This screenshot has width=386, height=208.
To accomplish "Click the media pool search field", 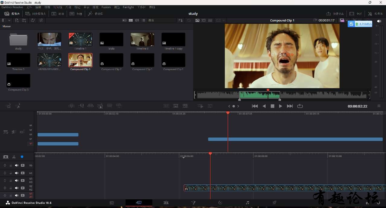I will pos(161,20).
